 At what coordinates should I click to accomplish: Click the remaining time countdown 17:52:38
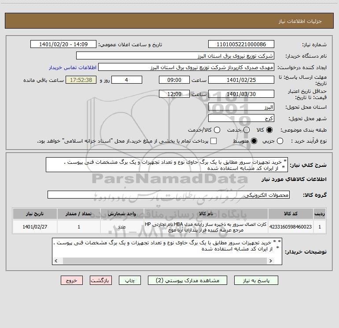coord(81,80)
